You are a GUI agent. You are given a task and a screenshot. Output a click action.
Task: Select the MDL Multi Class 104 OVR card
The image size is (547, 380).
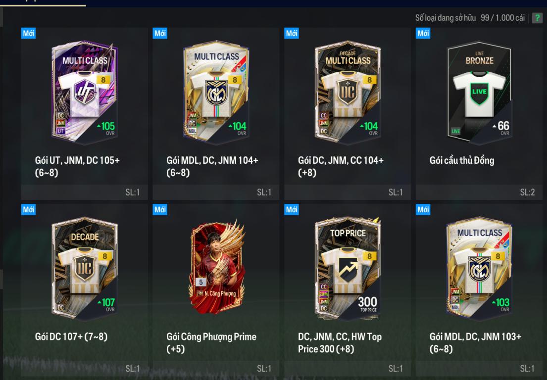216,93
